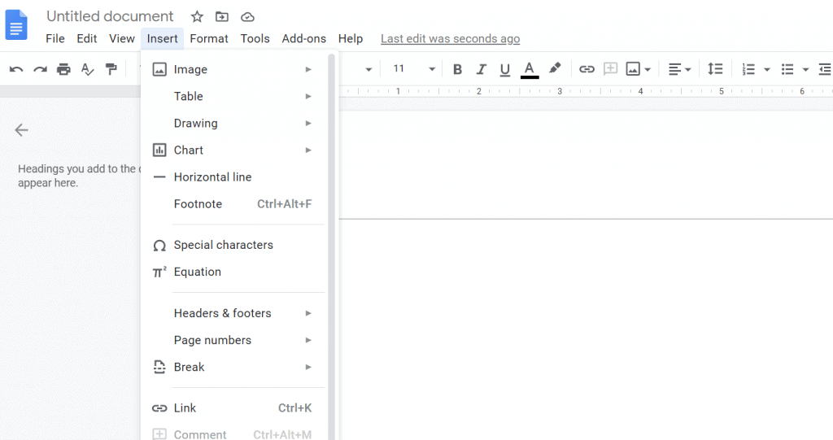The width and height of the screenshot is (833, 440).
Task: Open the Edit menu
Action: pyautogui.click(x=86, y=39)
